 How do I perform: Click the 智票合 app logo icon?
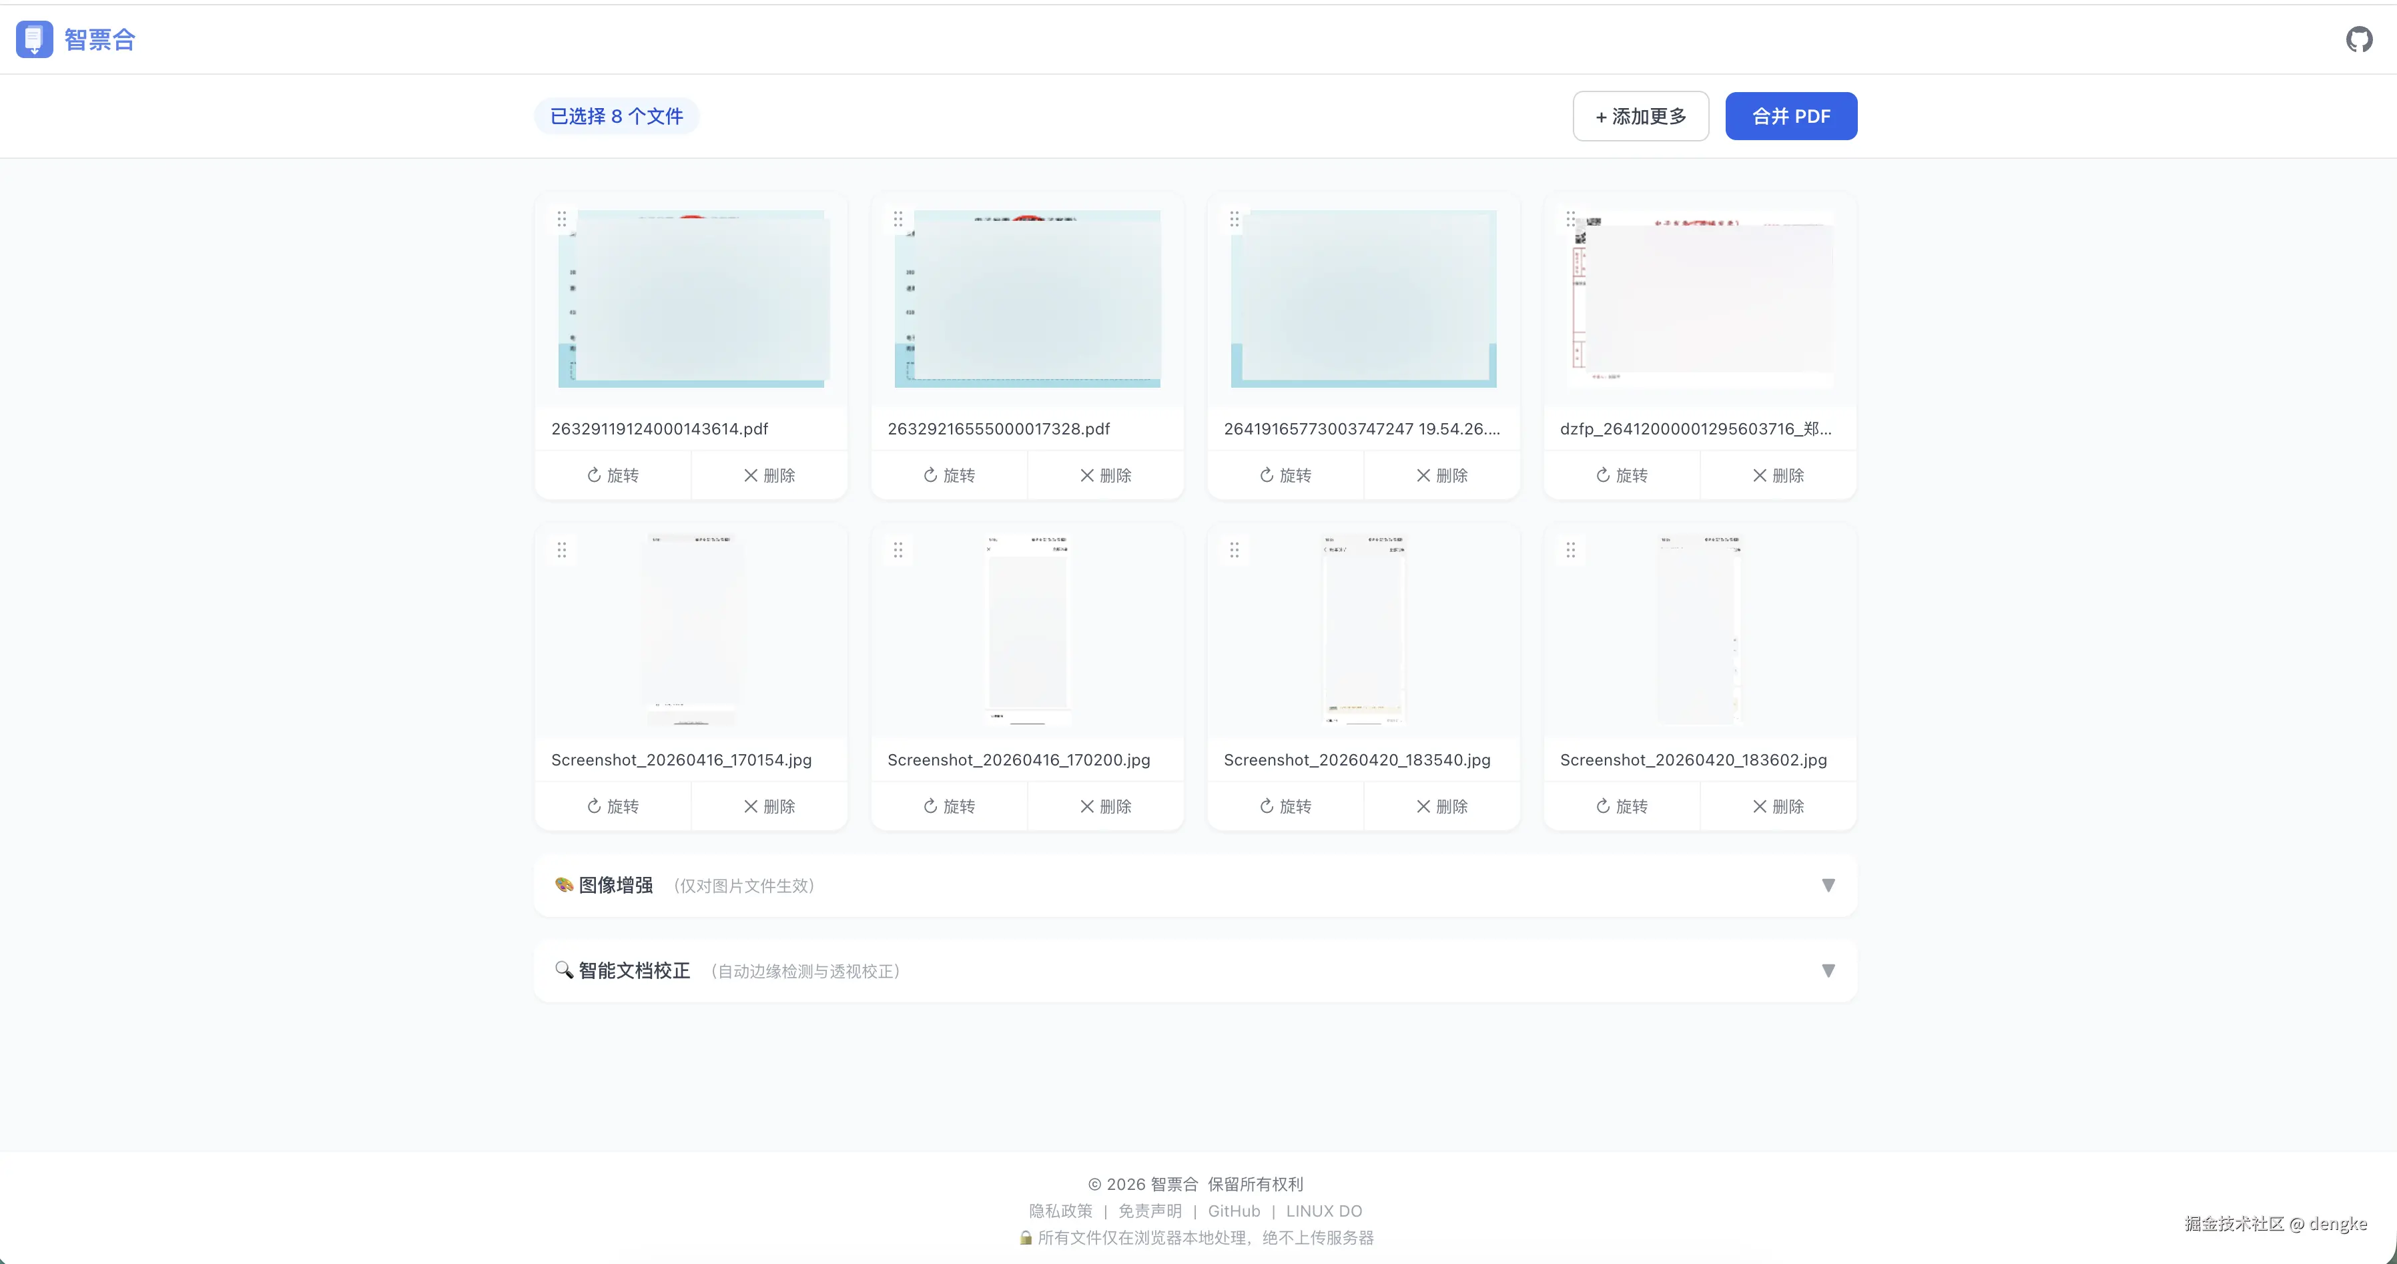(x=35, y=39)
